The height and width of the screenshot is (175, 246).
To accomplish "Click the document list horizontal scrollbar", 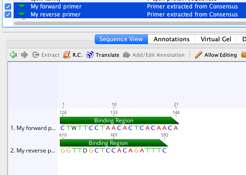I will coord(130,23).
